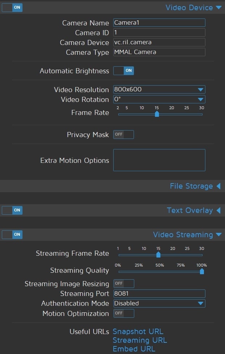Disable Automatic Brightness toggle

[124, 71]
